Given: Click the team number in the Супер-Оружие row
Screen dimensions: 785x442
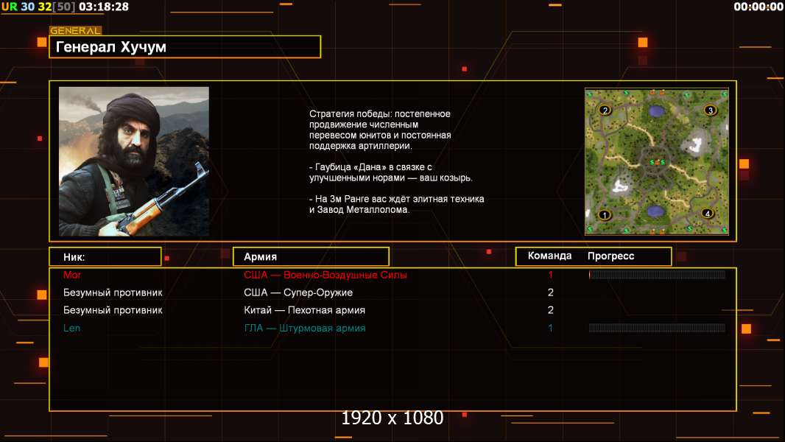Looking at the screenshot, I should coord(551,292).
